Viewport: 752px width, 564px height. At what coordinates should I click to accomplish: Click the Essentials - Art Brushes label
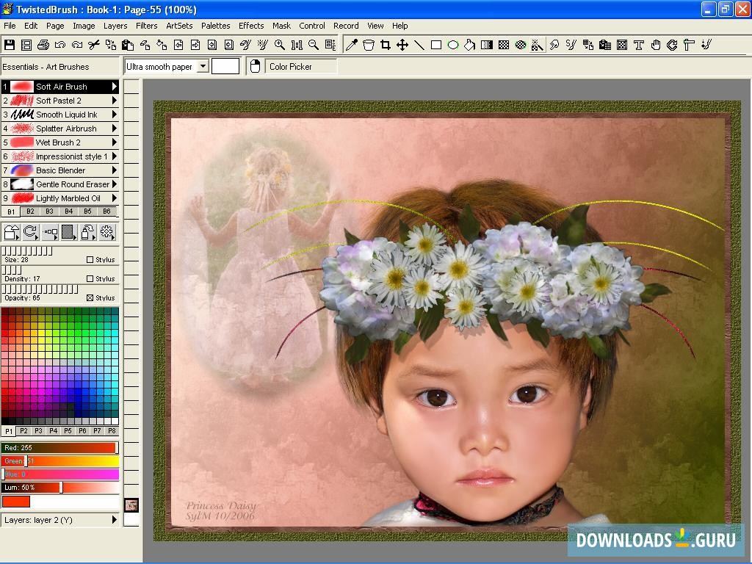[46, 67]
